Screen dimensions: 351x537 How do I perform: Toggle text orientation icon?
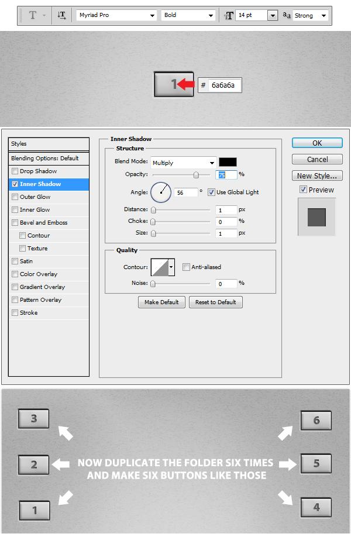(61, 15)
